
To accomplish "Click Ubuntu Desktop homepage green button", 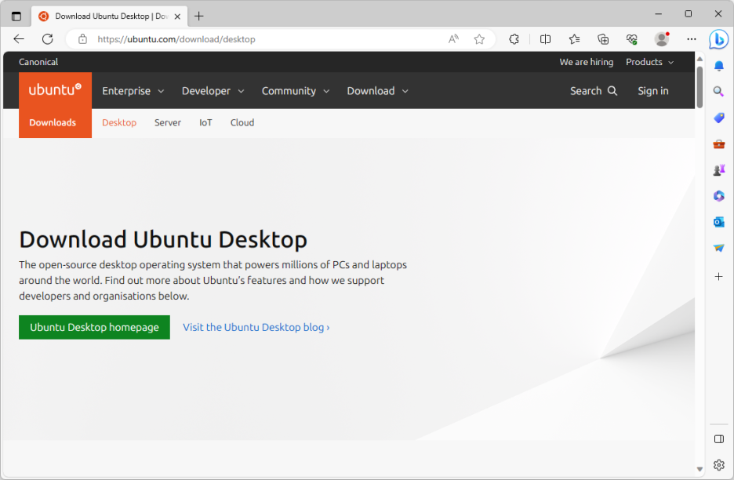I will (x=94, y=327).
